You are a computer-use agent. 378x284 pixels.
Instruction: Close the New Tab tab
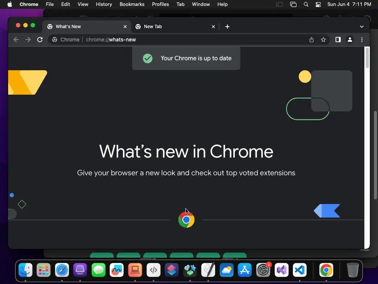coord(213,27)
